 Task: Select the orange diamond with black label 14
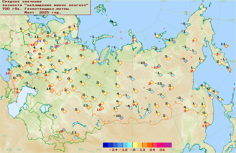[52, 91]
